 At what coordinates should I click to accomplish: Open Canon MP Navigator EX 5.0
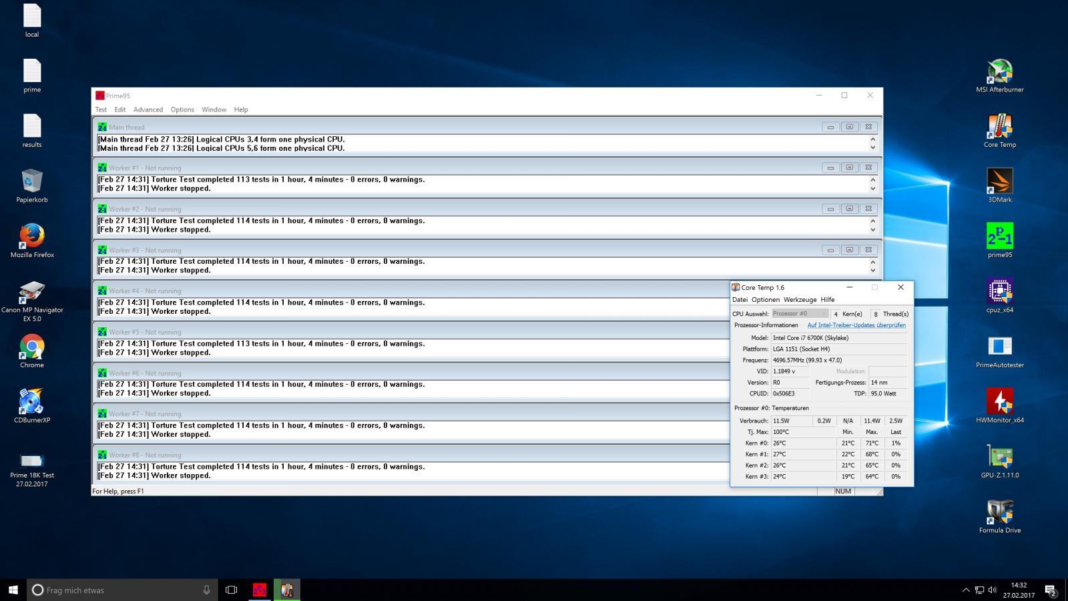[x=32, y=301]
